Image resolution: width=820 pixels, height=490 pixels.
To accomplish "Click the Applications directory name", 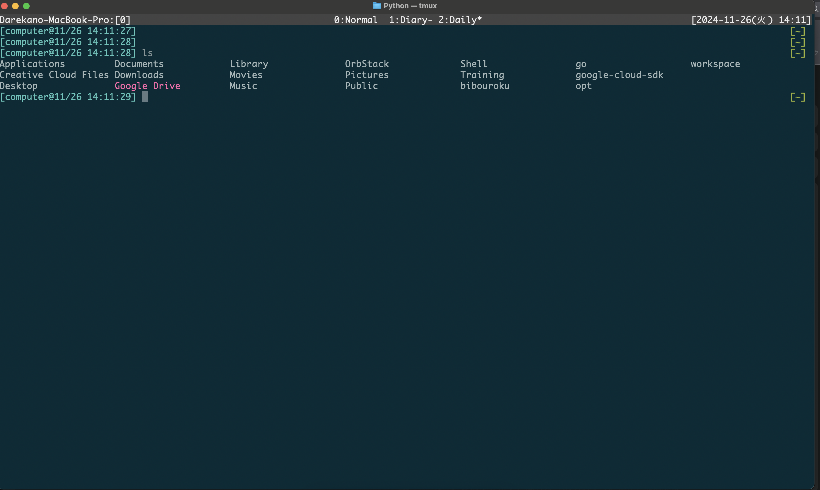I will (32, 64).
